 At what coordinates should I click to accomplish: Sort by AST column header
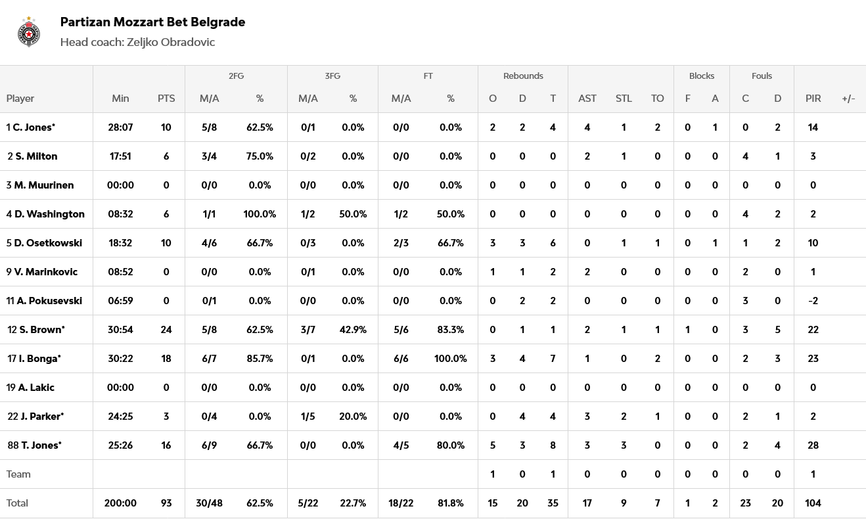[x=587, y=99]
